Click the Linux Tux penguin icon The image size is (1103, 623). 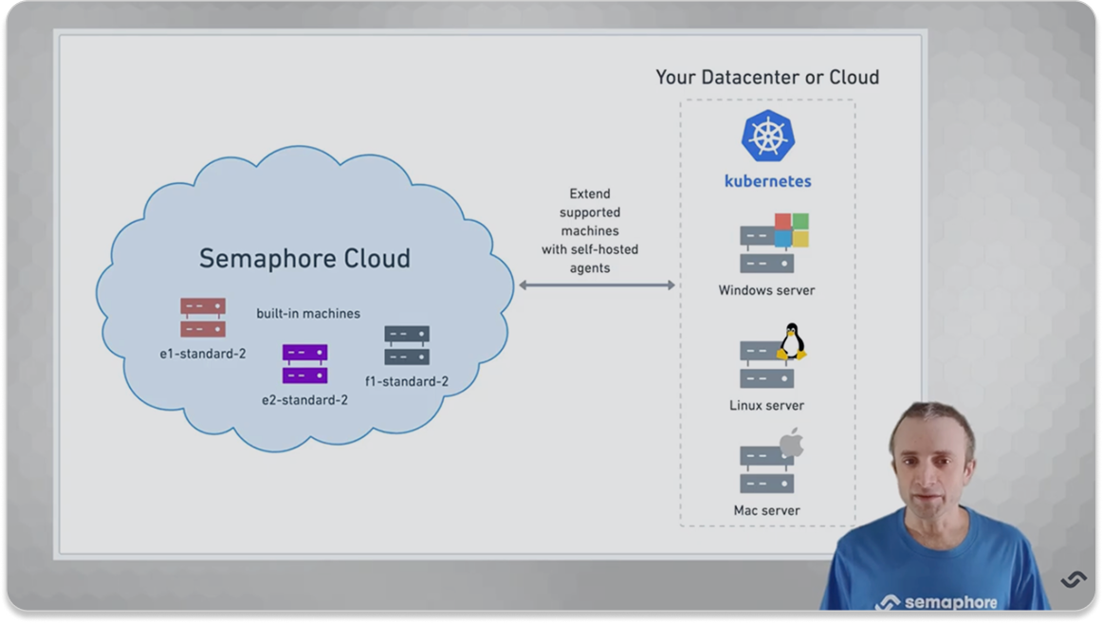(x=791, y=341)
